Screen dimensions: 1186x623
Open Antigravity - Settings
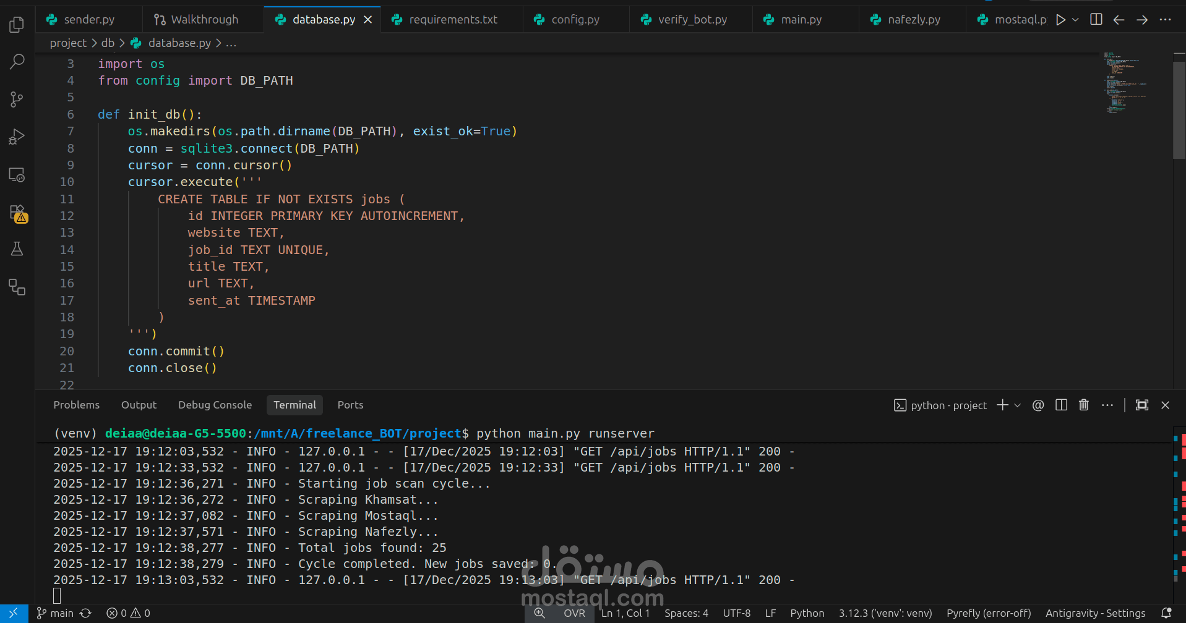click(1095, 613)
